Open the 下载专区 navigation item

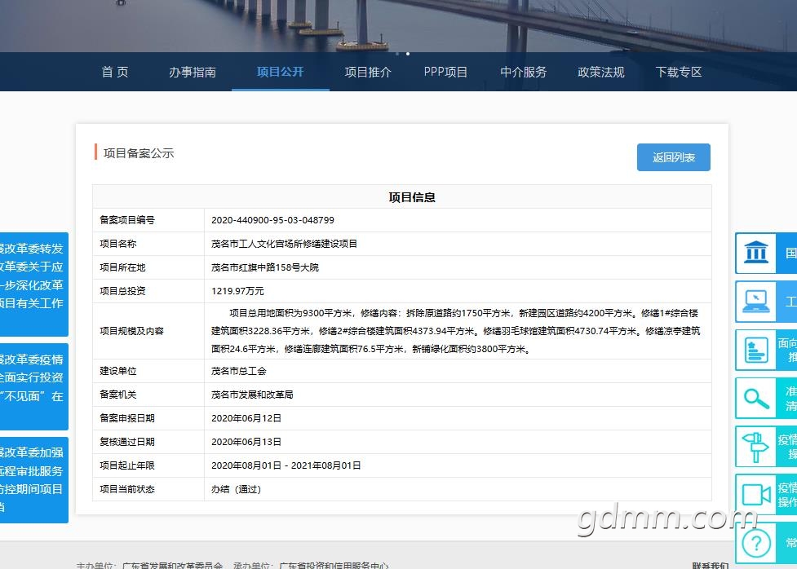pyautogui.click(x=679, y=72)
